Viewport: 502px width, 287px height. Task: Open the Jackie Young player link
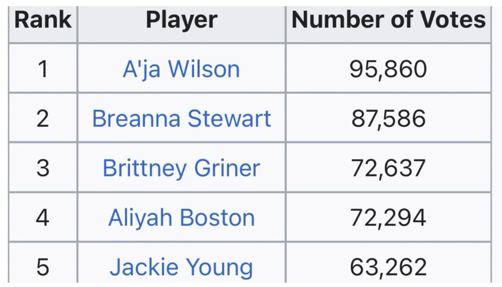(x=181, y=267)
